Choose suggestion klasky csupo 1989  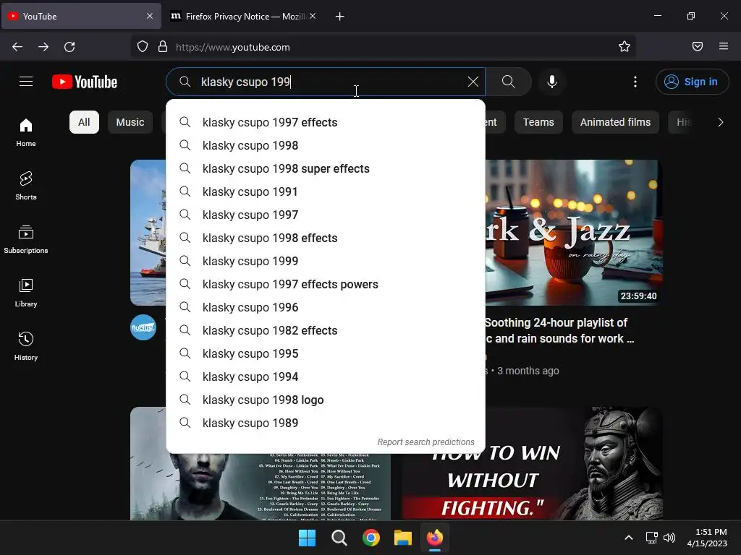click(326, 423)
